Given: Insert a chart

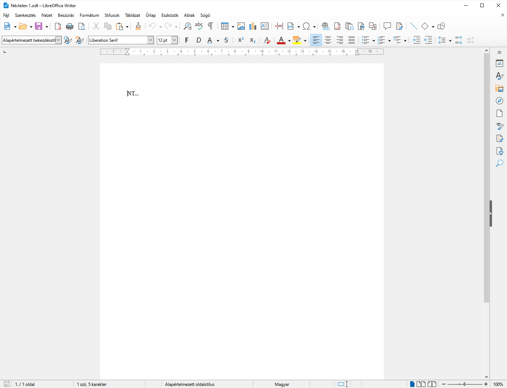Looking at the screenshot, I should [x=253, y=26].
